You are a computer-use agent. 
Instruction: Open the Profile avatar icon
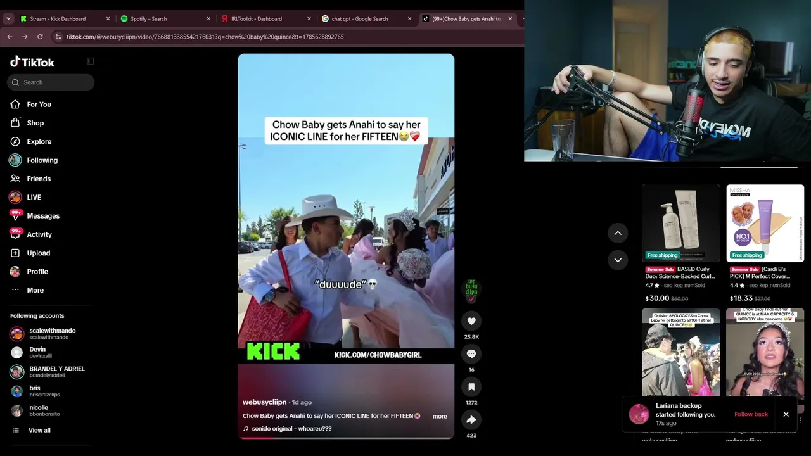click(x=15, y=272)
